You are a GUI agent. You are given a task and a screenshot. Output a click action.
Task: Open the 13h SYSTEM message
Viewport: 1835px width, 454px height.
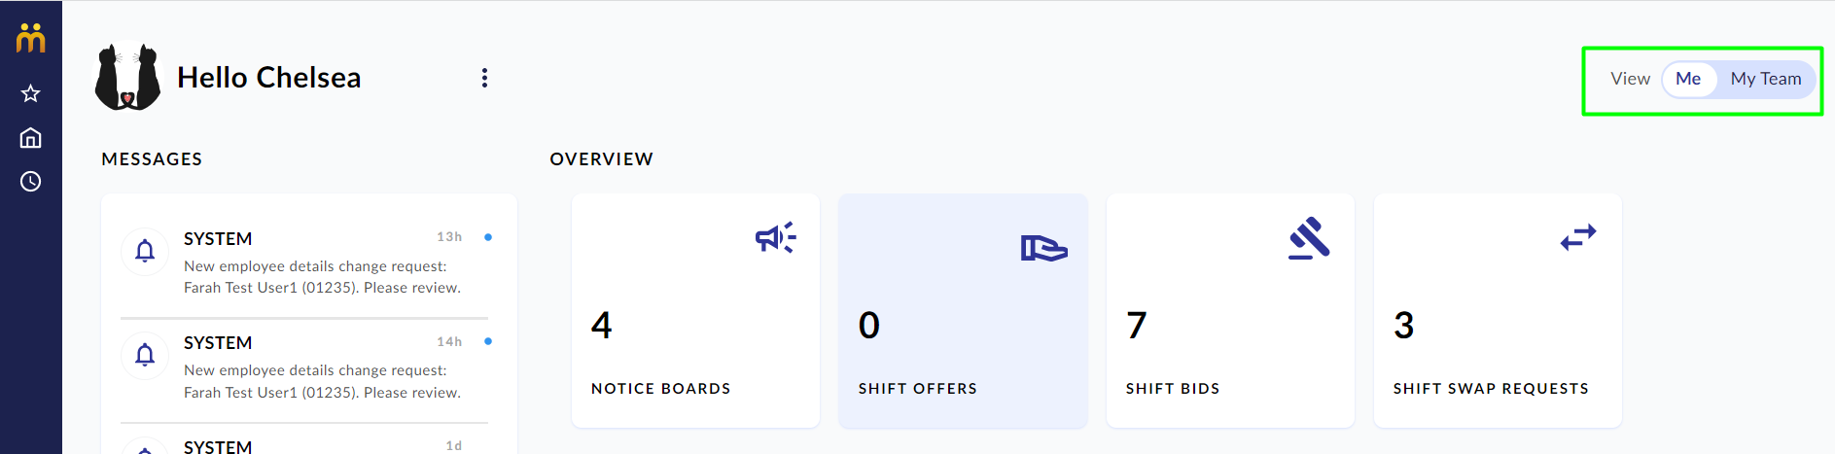coord(308,262)
